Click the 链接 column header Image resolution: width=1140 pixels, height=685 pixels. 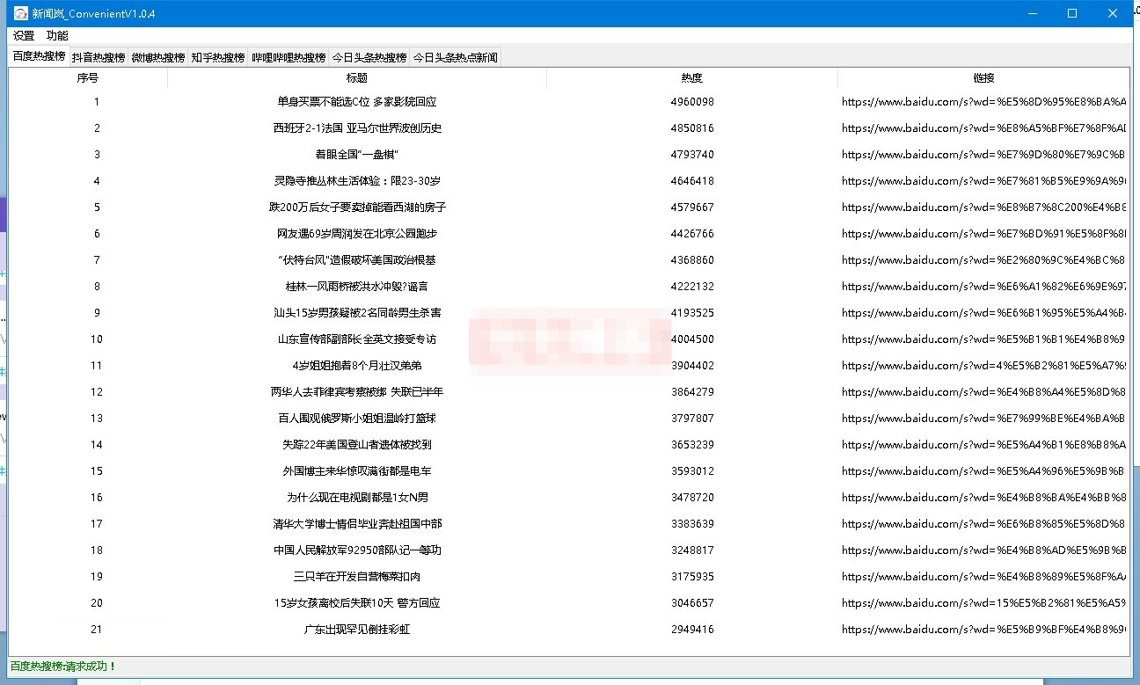coord(983,78)
